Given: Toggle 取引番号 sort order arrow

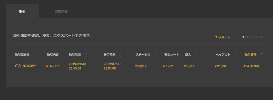Looking at the screenshot, I should [x=262, y=55].
